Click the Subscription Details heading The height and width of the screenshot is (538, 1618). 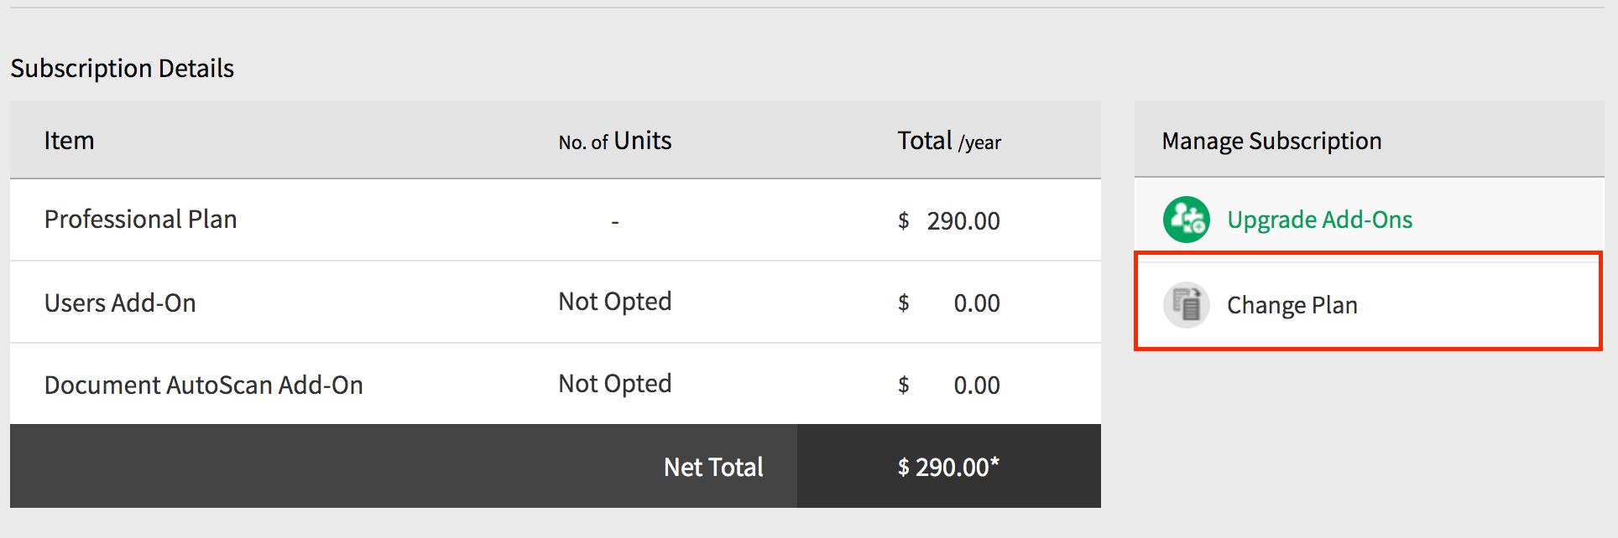click(x=122, y=68)
